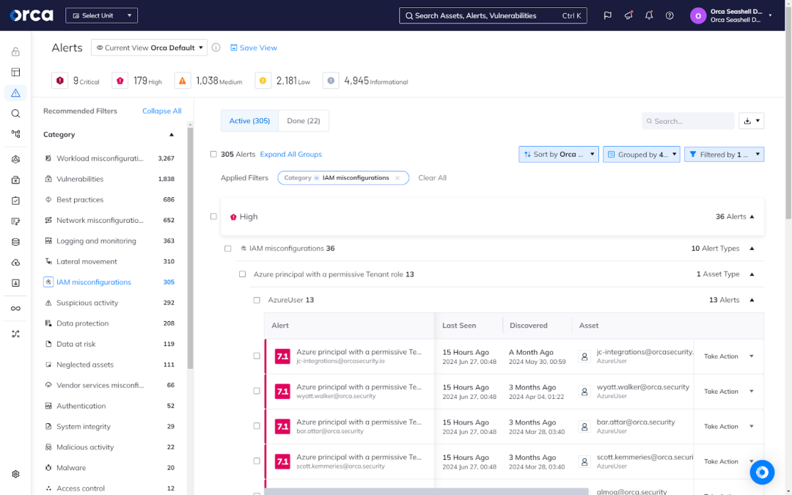Click the user icon for bar.attar@orca.security asset
The image size is (792, 495).
(584, 427)
